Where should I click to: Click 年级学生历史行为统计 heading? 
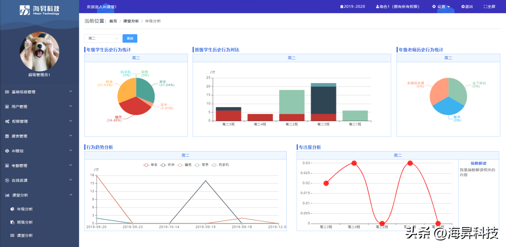[x=108, y=50]
